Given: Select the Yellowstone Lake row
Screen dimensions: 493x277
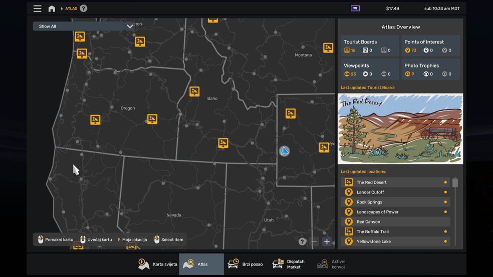Looking at the screenshot, I should pyautogui.click(x=395, y=241).
